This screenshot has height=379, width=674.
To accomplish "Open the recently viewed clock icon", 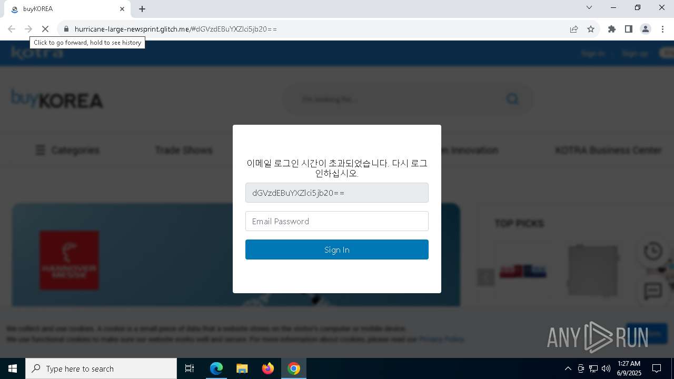I will (653, 251).
